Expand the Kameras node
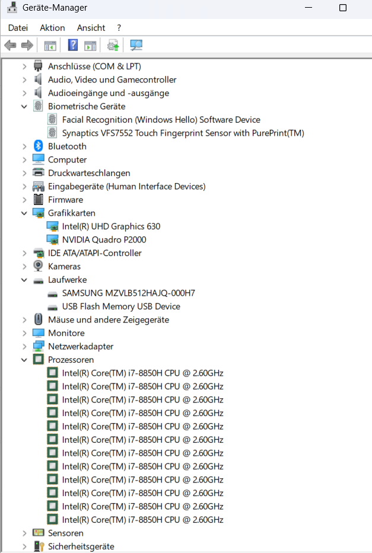The height and width of the screenshot is (553, 372). point(24,266)
